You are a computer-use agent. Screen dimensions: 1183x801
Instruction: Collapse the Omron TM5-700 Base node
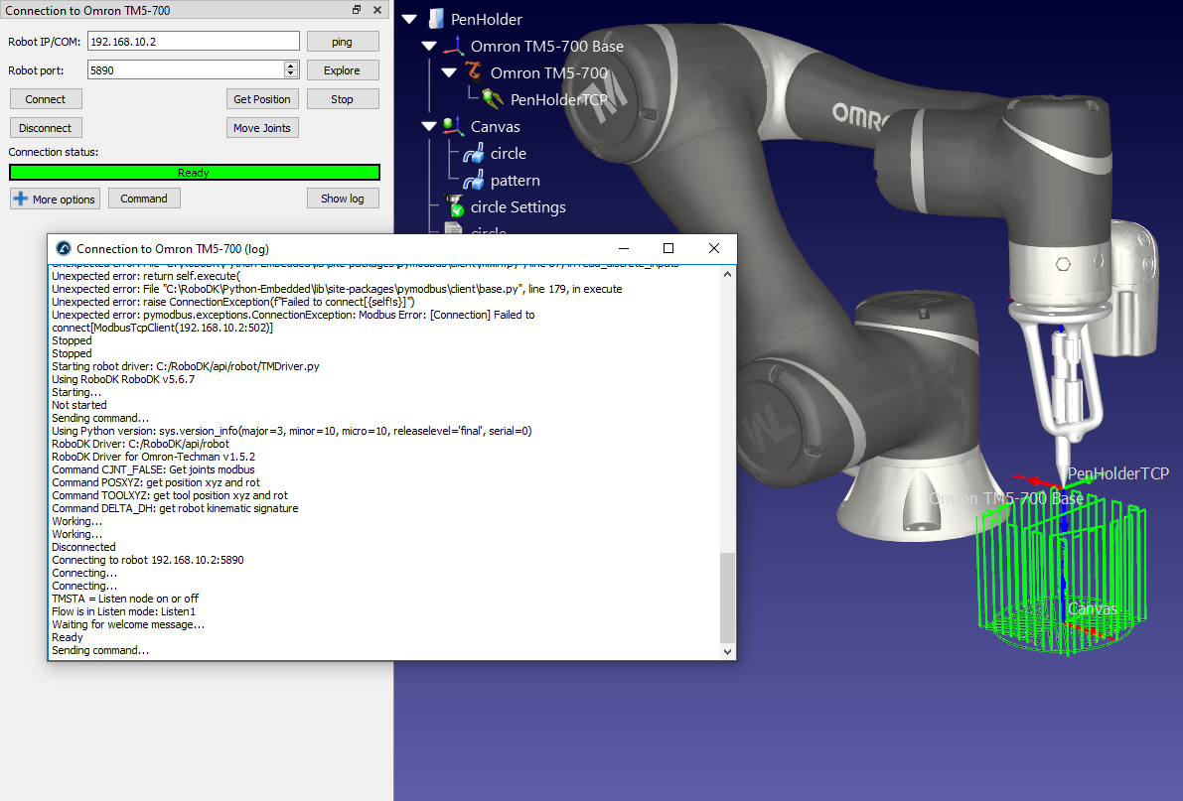[x=429, y=46]
